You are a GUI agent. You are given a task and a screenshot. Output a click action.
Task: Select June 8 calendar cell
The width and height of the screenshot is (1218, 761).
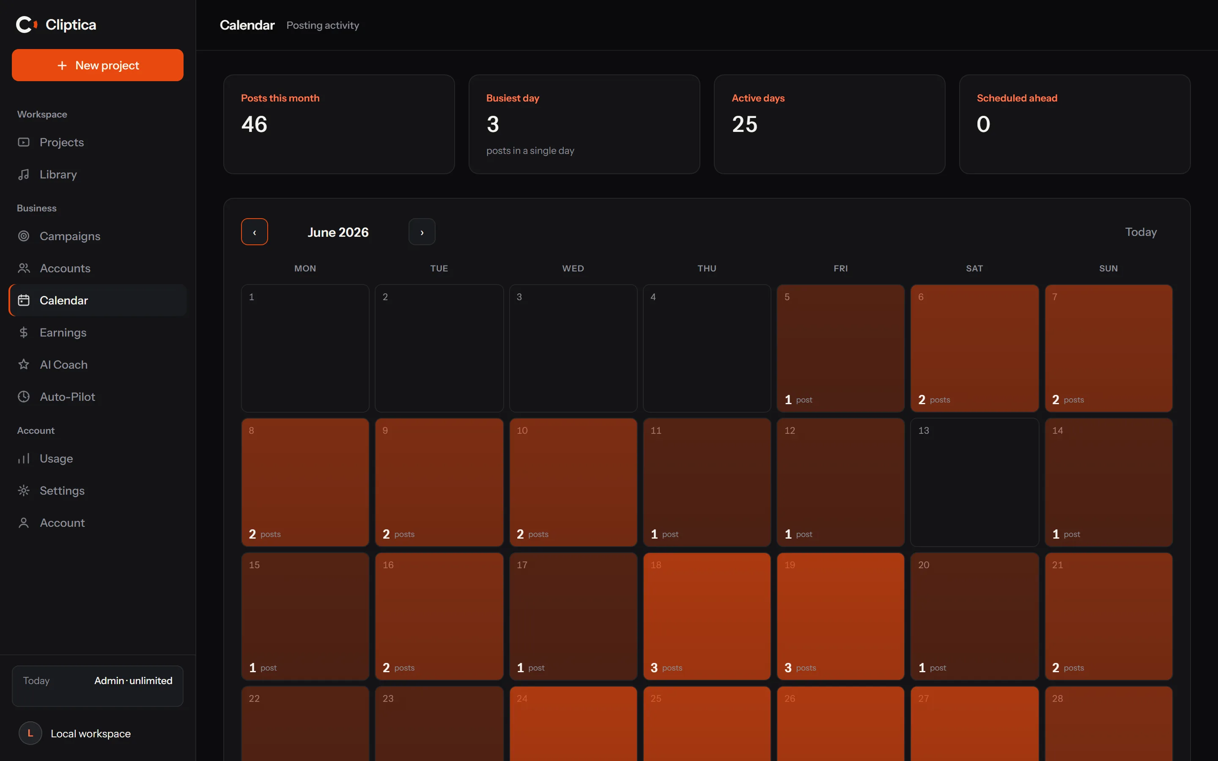(x=305, y=482)
